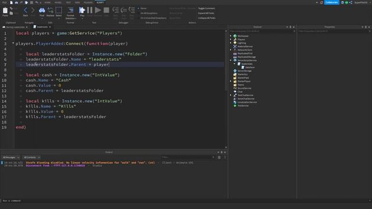Select StarterGui in Explorer

click(x=242, y=74)
